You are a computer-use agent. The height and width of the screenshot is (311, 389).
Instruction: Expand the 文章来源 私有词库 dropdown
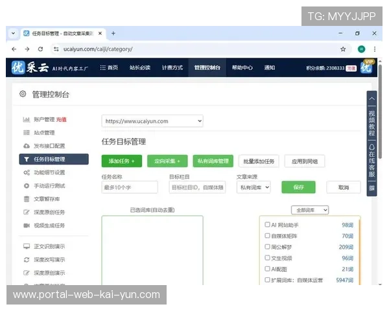[x=253, y=187]
